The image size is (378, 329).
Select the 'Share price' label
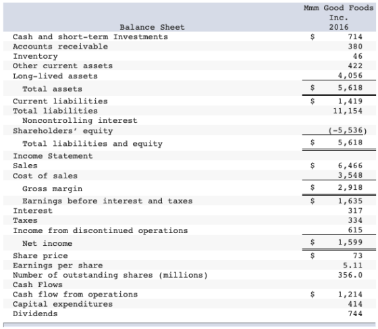coord(40,255)
